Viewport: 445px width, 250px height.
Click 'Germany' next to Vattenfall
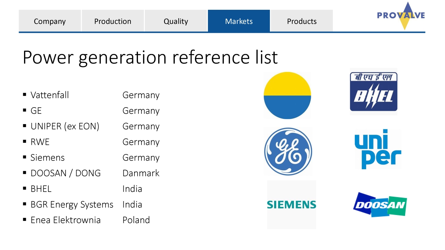(141, 95)
